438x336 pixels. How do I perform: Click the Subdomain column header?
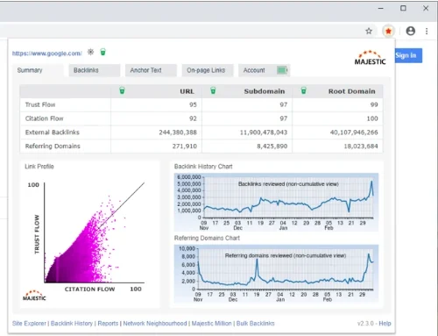tap(265, 91)
